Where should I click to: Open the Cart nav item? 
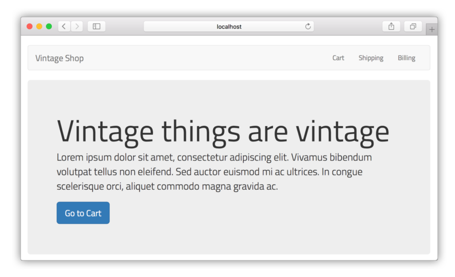tap(338, 58)
